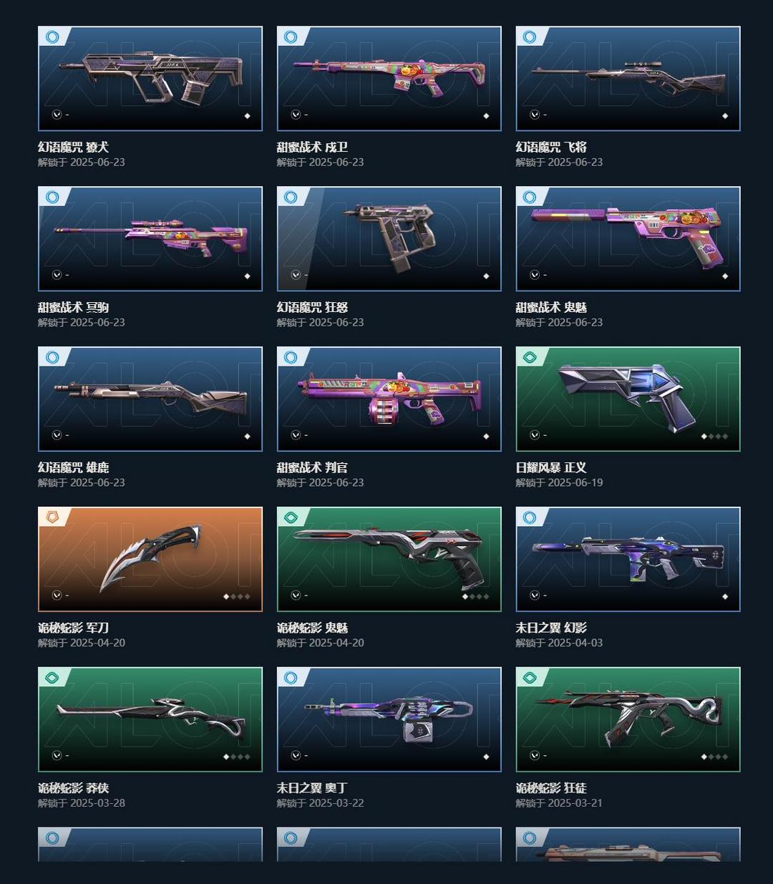773x884 pixels.
Task: Click the green tier badge on 日耀风暴 正义
Action: point(530,356)
